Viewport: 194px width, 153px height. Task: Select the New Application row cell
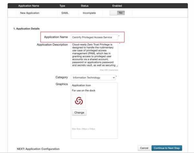coord(30,13)
